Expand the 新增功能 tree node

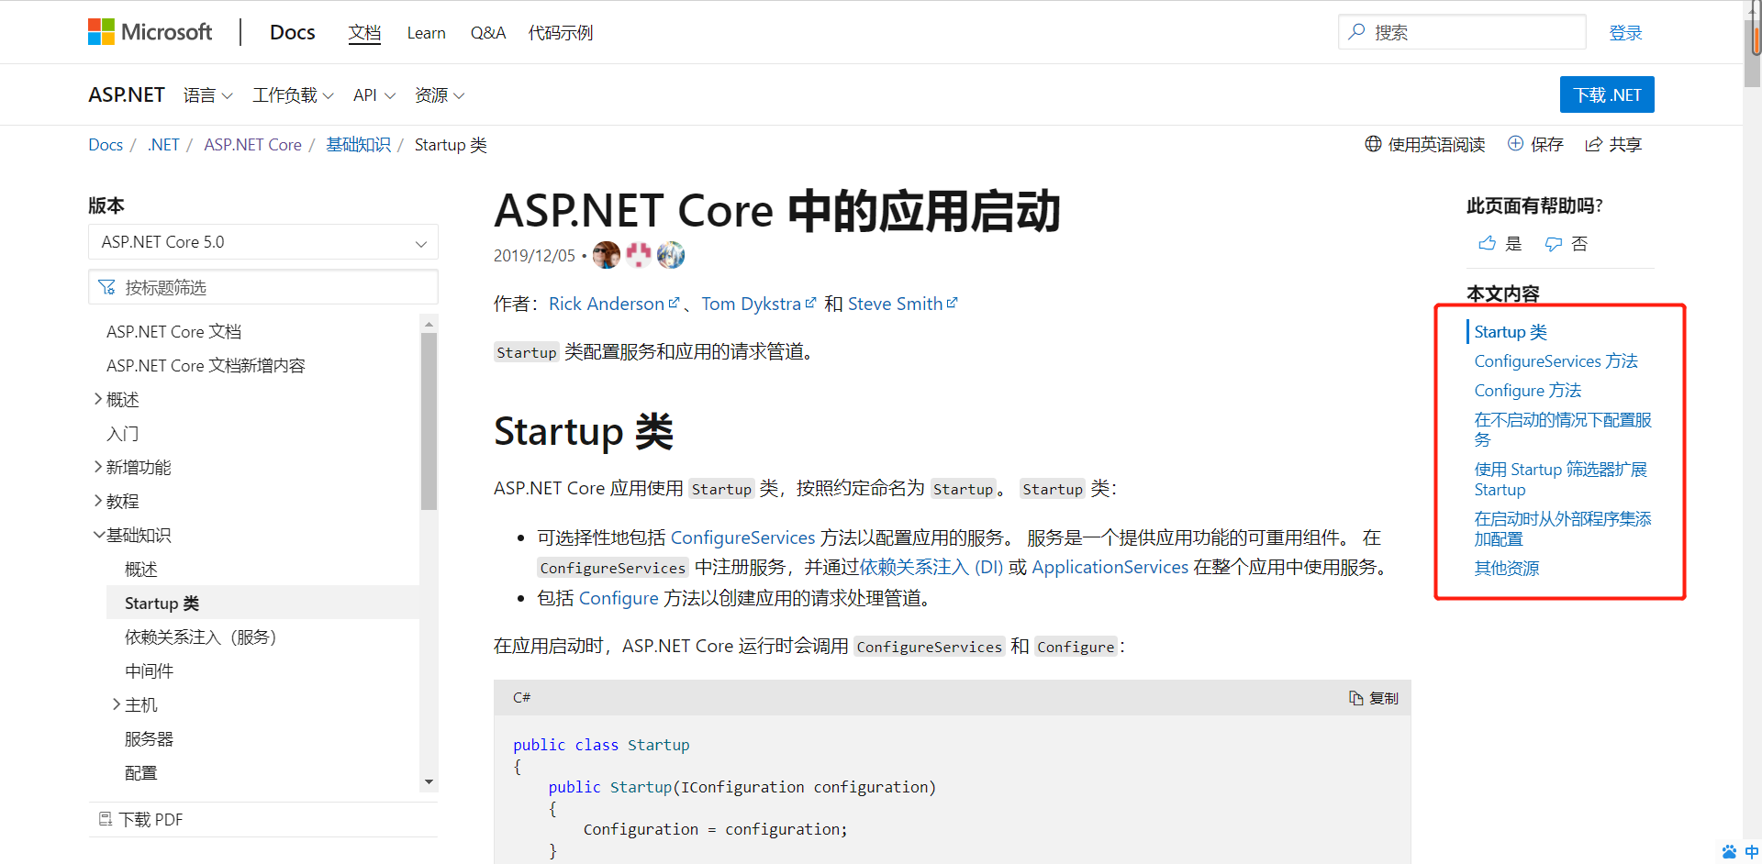click(98, 467)
